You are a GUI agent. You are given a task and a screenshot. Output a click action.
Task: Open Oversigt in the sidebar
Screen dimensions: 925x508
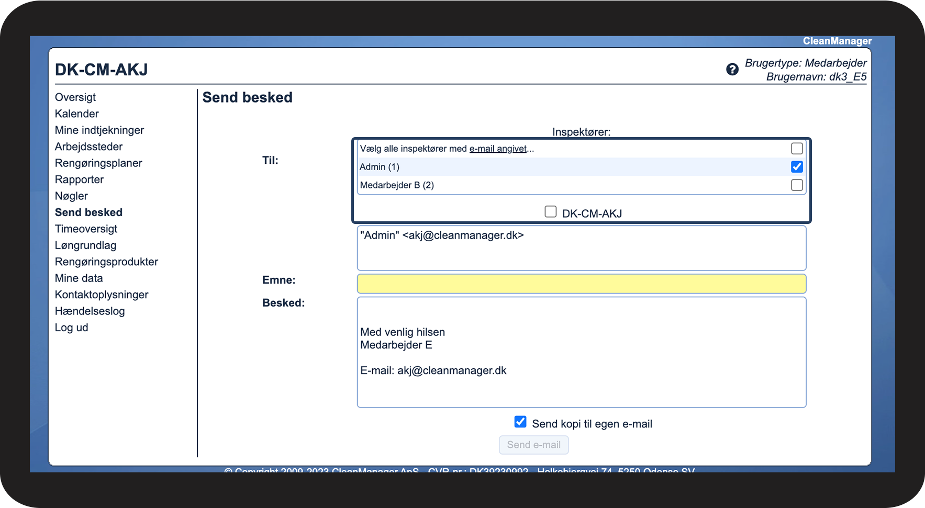(75, 97)
